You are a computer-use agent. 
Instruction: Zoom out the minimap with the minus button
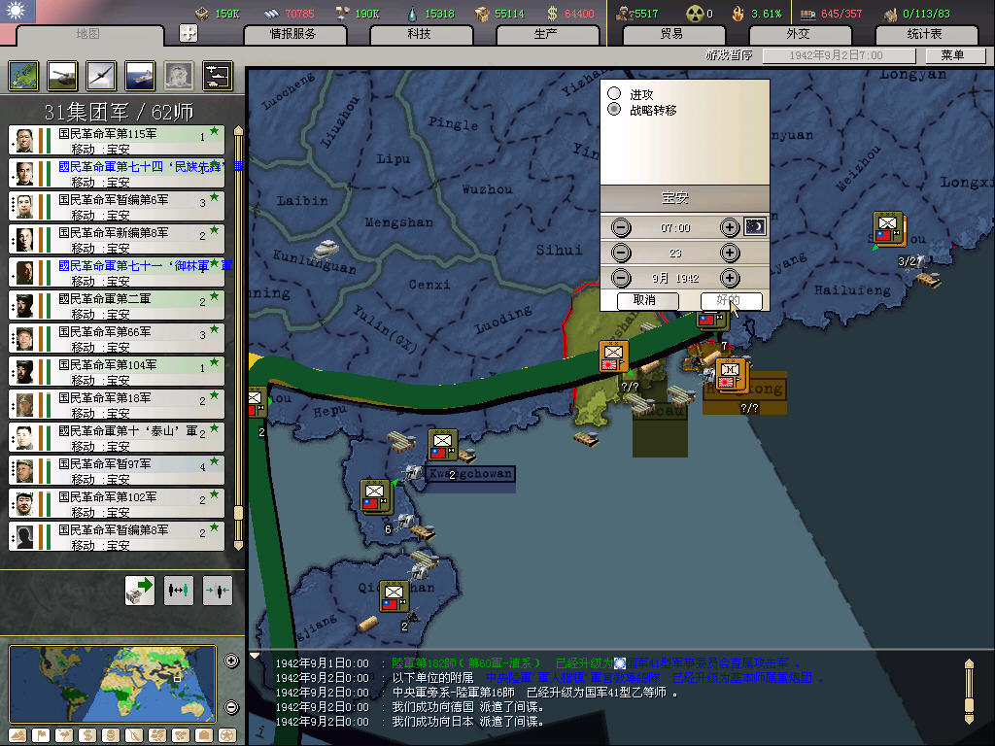tap(231, 707)
